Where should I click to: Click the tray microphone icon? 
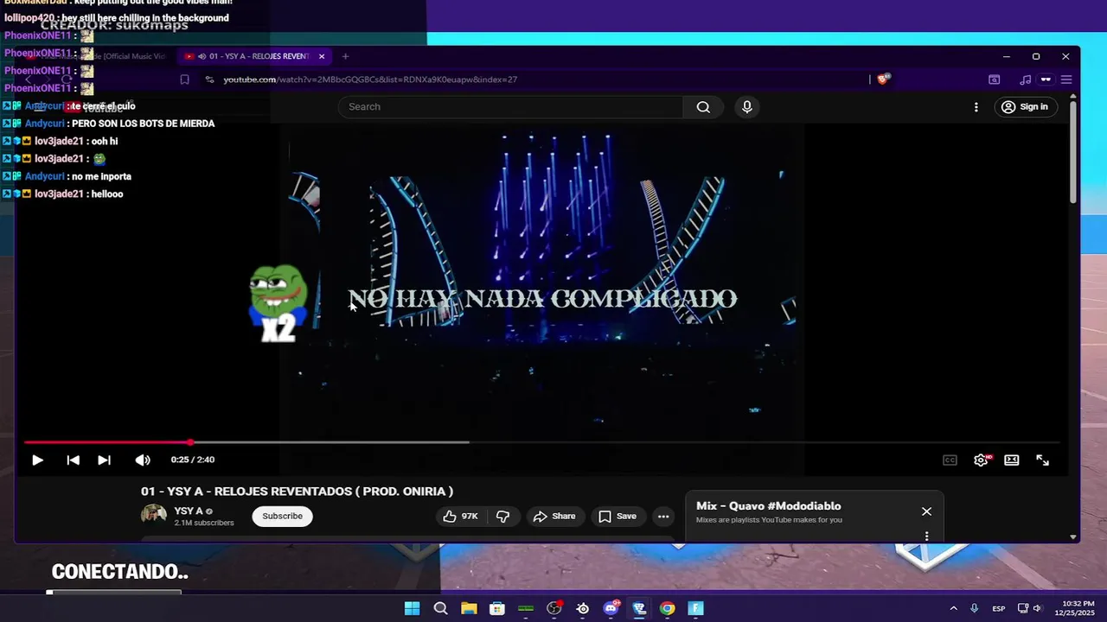tap(975, 608)
